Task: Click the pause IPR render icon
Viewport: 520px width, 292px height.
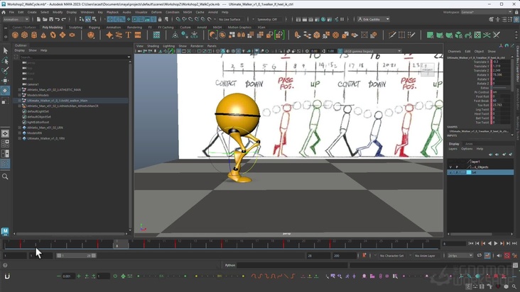Action: [342, 19]
